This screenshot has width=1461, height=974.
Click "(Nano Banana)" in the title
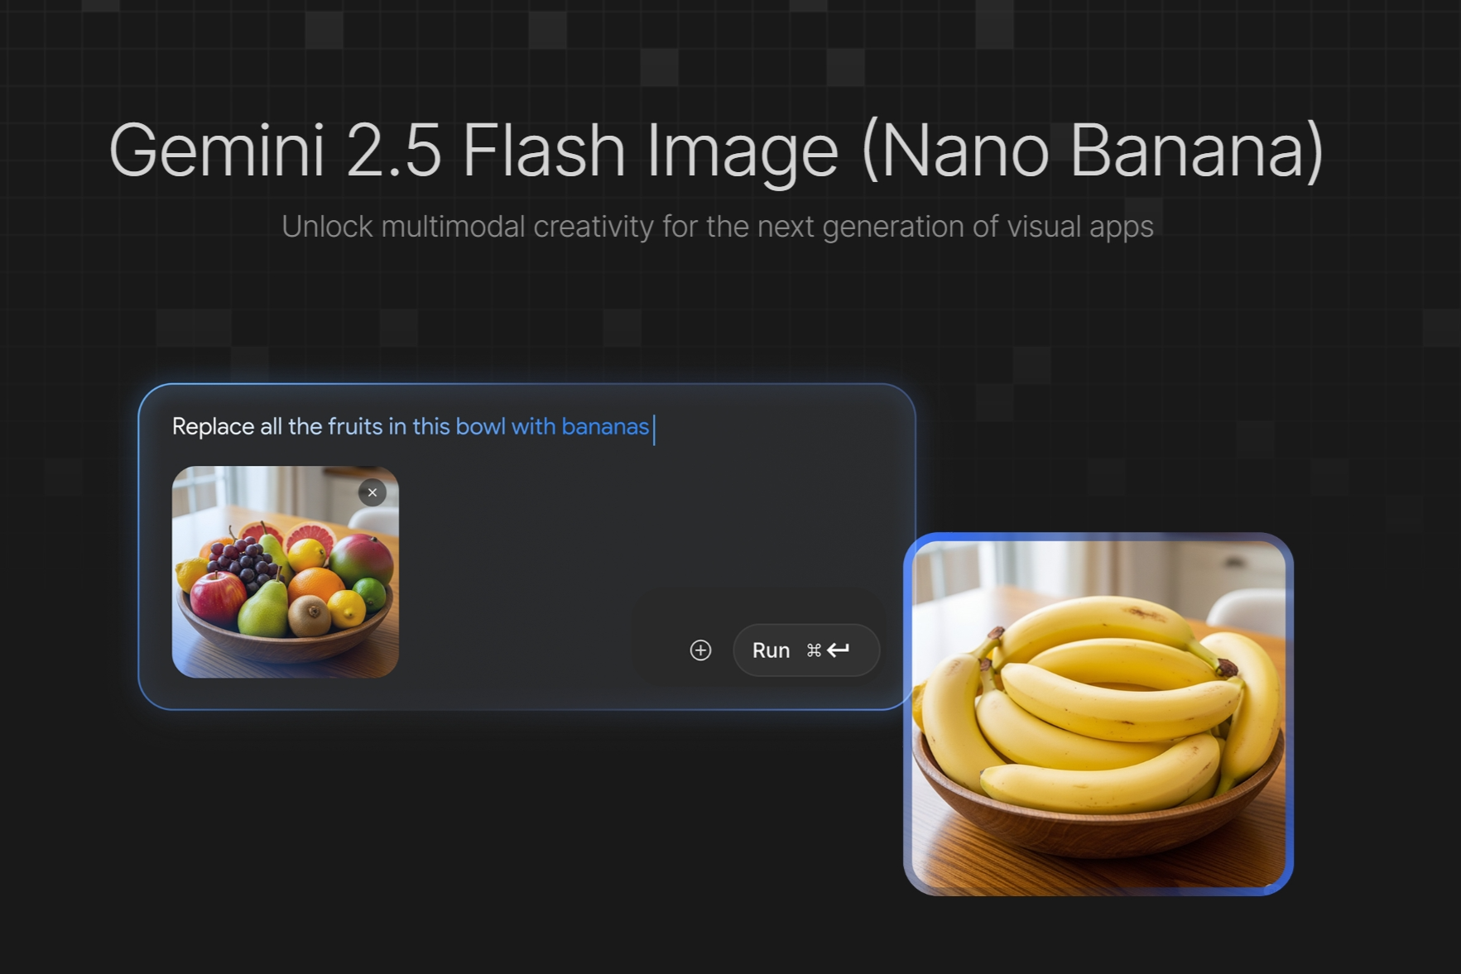(x=1093, y=151)
